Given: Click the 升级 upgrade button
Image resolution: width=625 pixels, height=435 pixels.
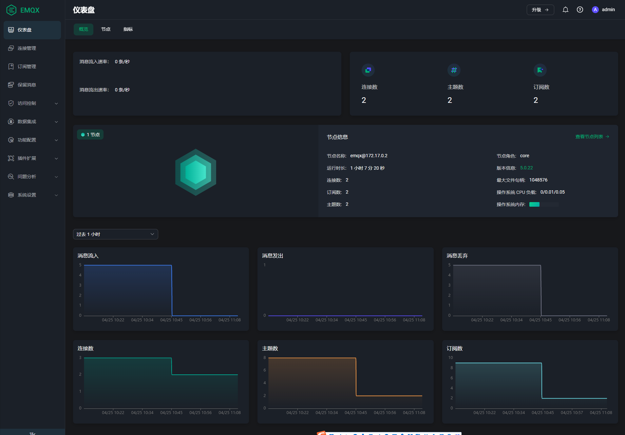Looking at the screenshot, I should [x=540, y=10].
